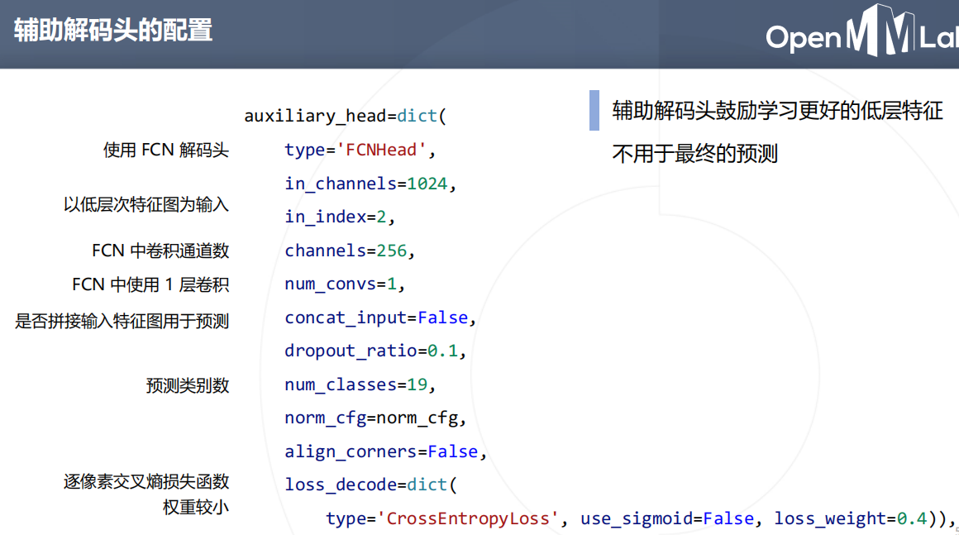Click the code line channels=256
The image size is (959, 535).
pyautogui.click(x=350, y=251)
